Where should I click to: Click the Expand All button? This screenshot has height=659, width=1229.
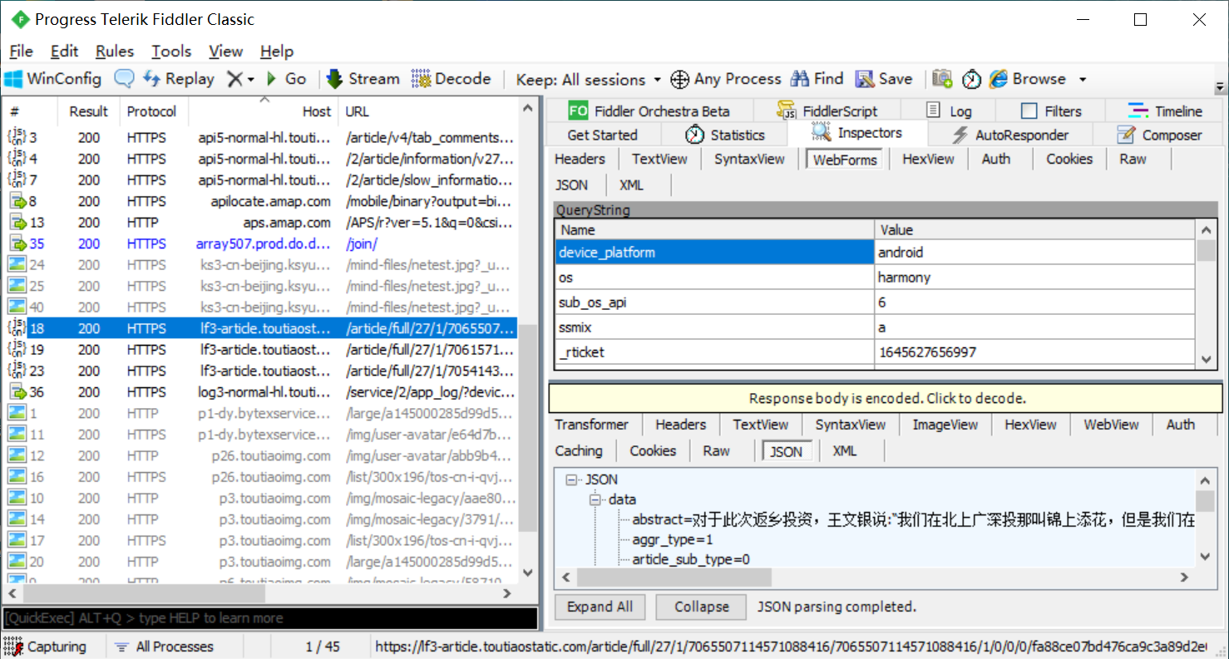[600, 607]
